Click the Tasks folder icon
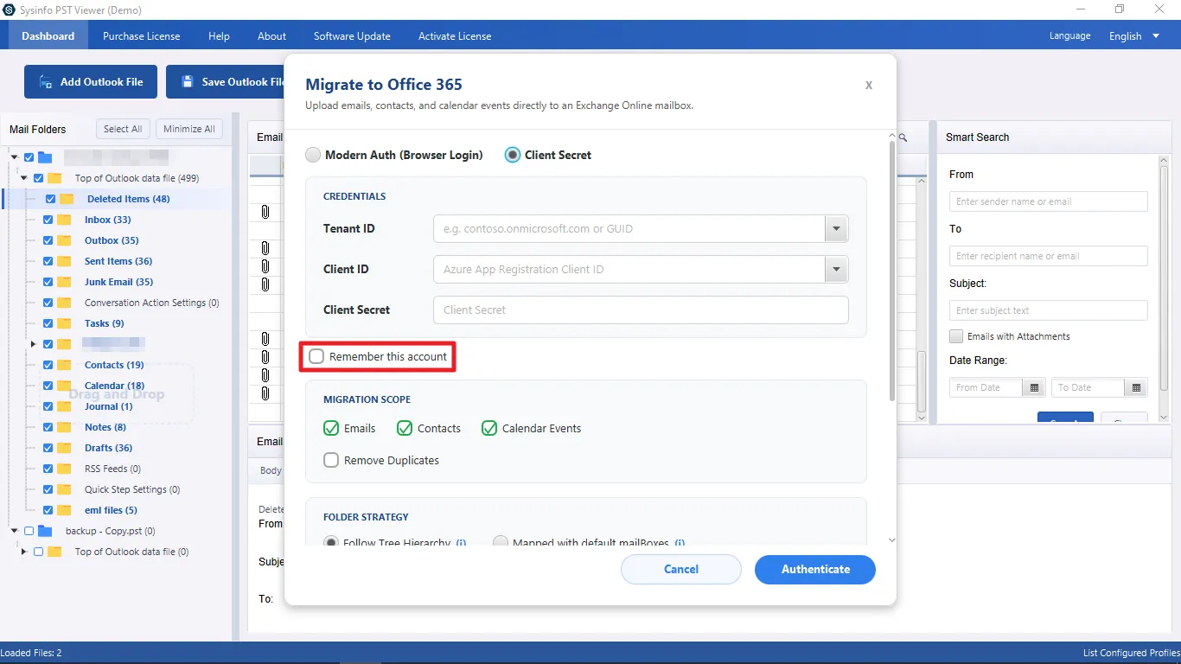 coord(64,323)
